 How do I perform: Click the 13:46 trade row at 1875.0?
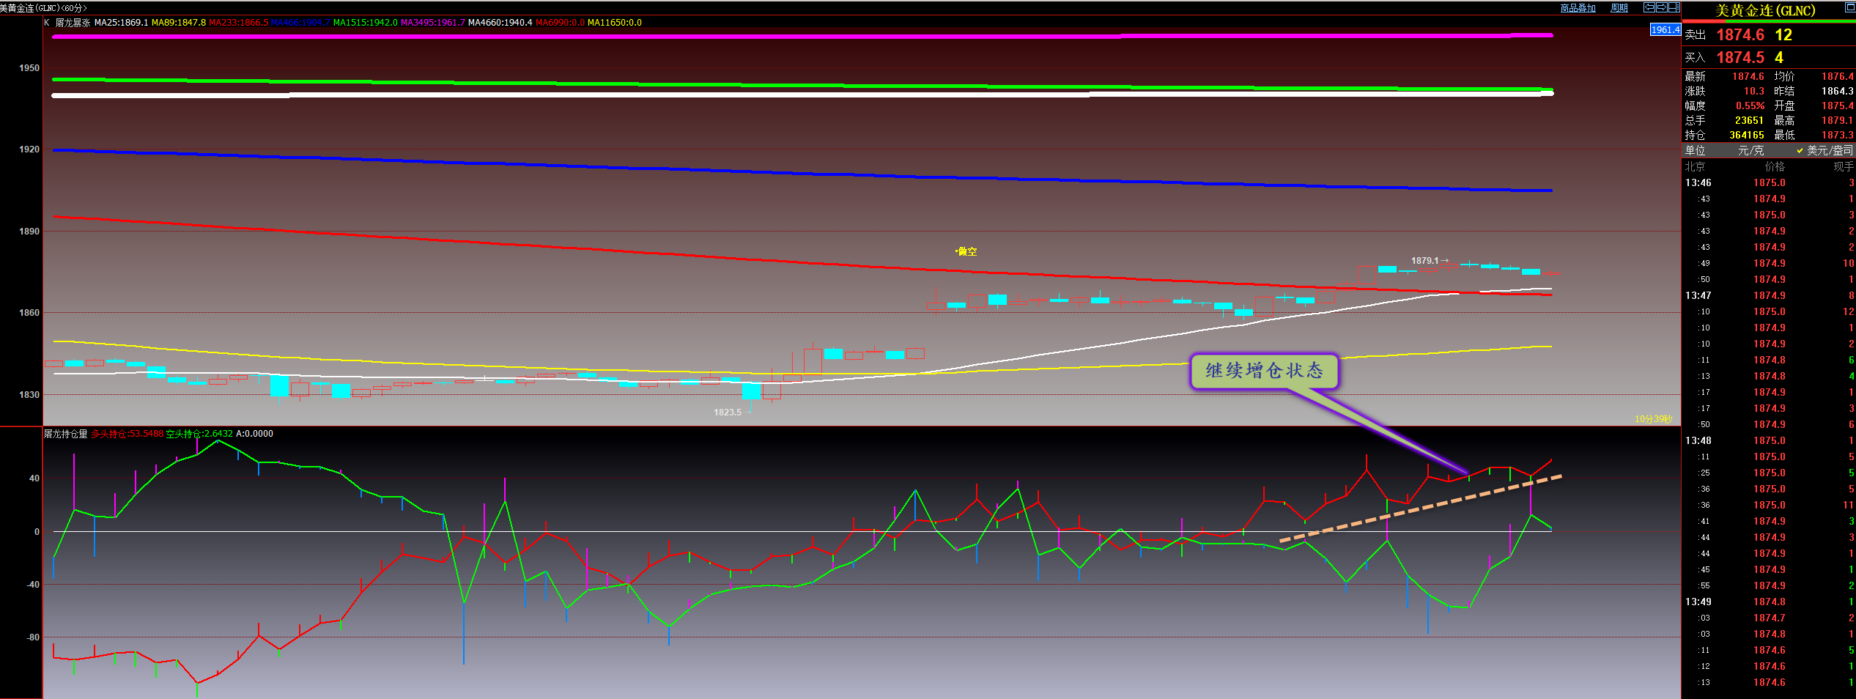point(1769,182)
